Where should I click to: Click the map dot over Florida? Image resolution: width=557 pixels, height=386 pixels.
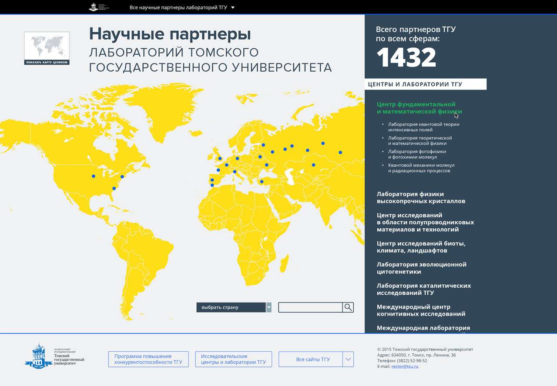point(114,188)
